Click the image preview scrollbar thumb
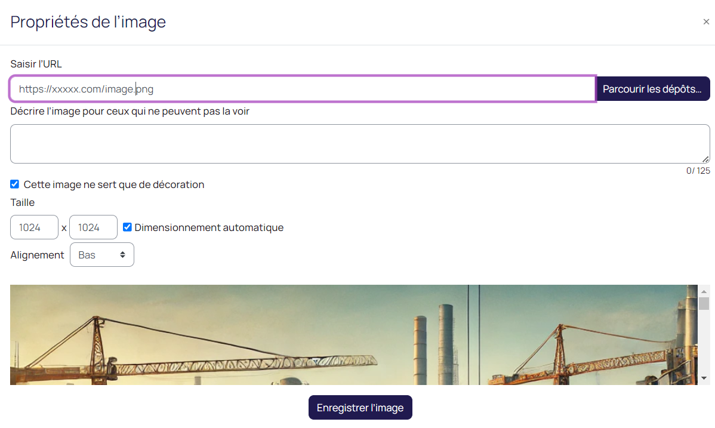Screen dimensions: 715x428 pos(704,304)
